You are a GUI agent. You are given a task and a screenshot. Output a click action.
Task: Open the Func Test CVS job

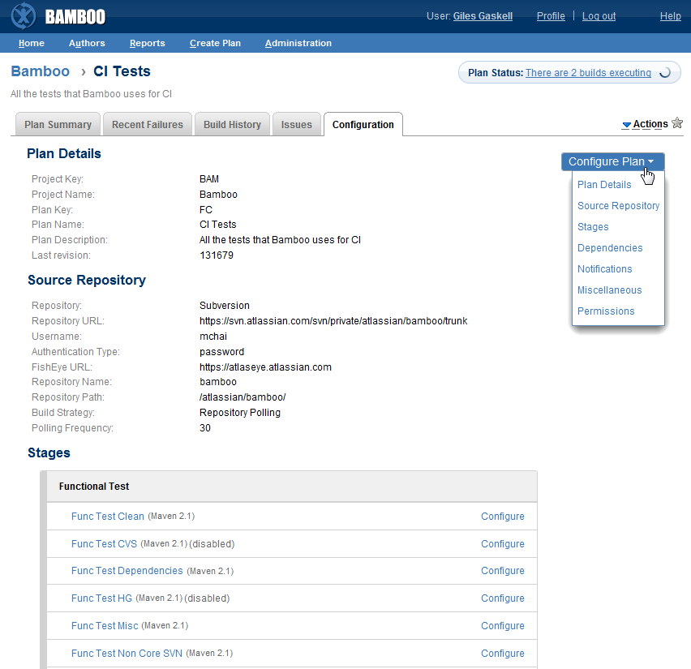coord(104,544)
